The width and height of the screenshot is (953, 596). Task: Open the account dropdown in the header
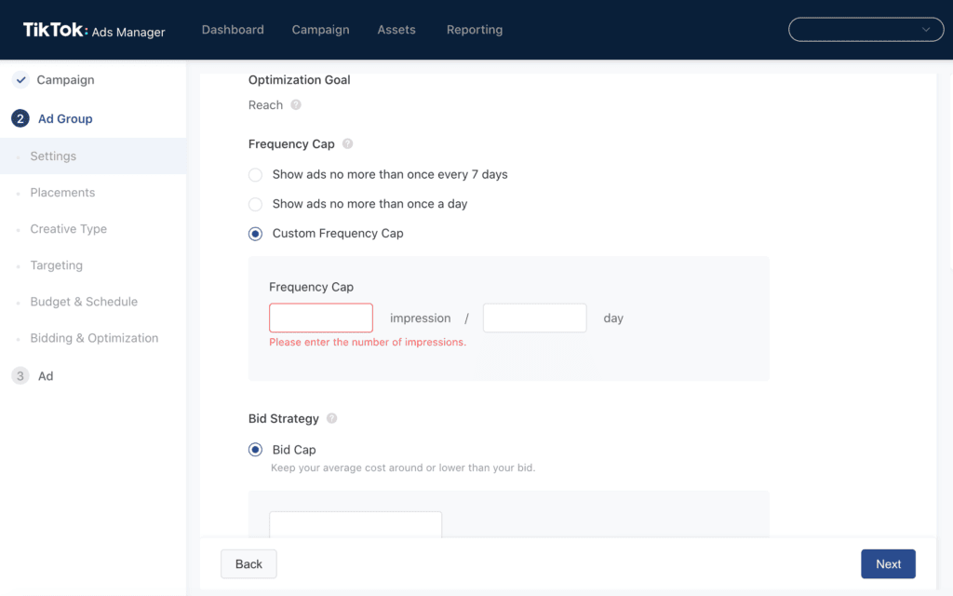[x=861, y=30]
